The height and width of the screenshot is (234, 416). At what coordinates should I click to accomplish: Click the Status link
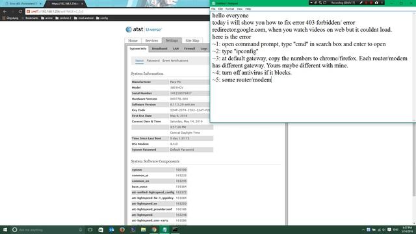(x=139, y=60)
